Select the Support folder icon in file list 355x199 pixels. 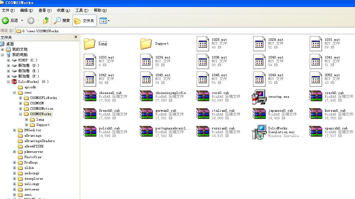(146, 44)
